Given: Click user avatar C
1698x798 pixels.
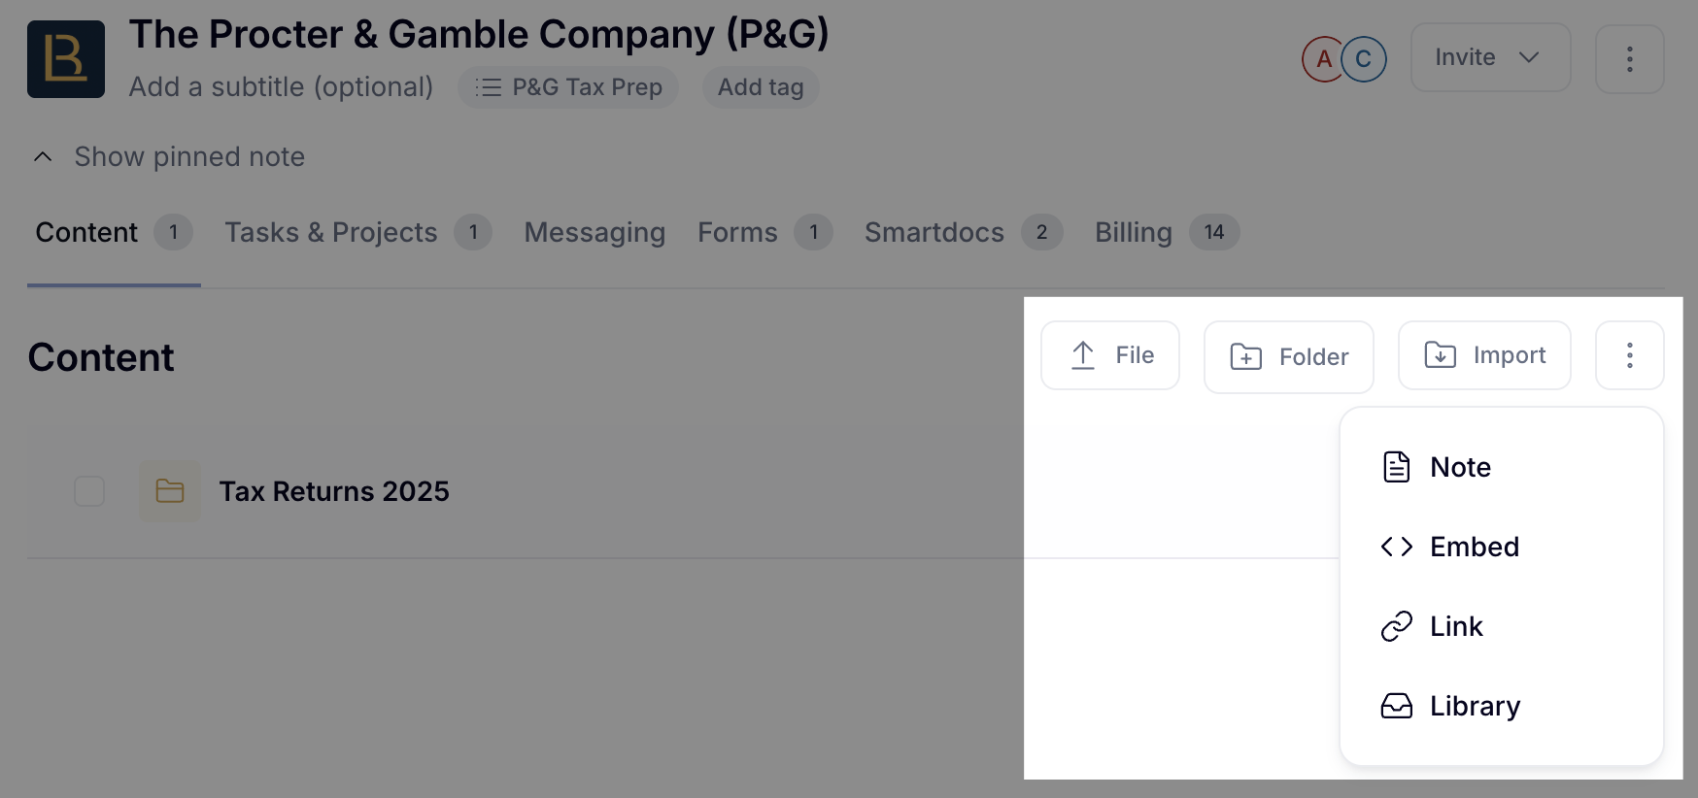Looking at the screenshot, I should pyautogui.click(x=1364, y=59).
